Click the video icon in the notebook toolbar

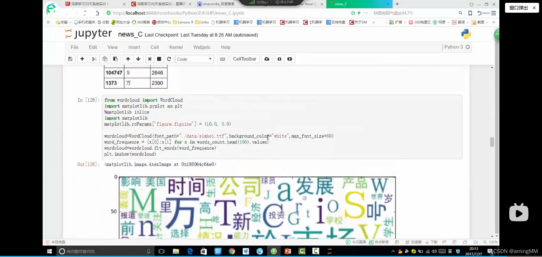290,59
